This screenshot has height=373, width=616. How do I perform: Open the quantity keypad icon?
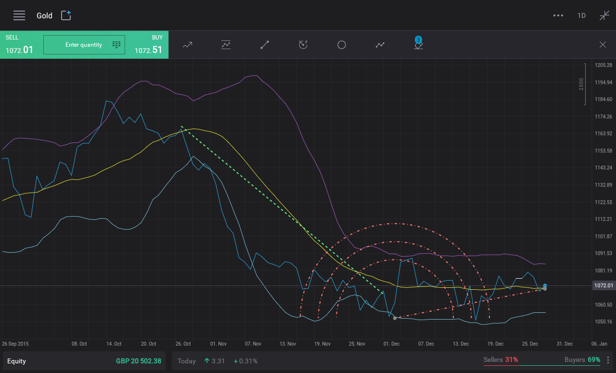pyautogui.click(x=116, y=45)
